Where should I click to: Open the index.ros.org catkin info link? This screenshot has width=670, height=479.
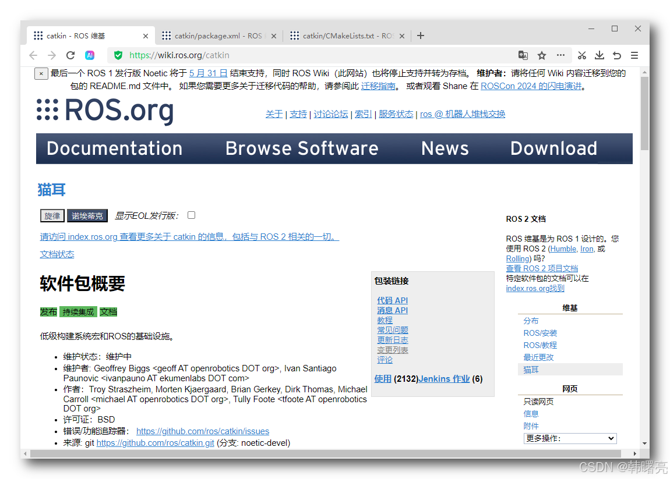[189, 236]
